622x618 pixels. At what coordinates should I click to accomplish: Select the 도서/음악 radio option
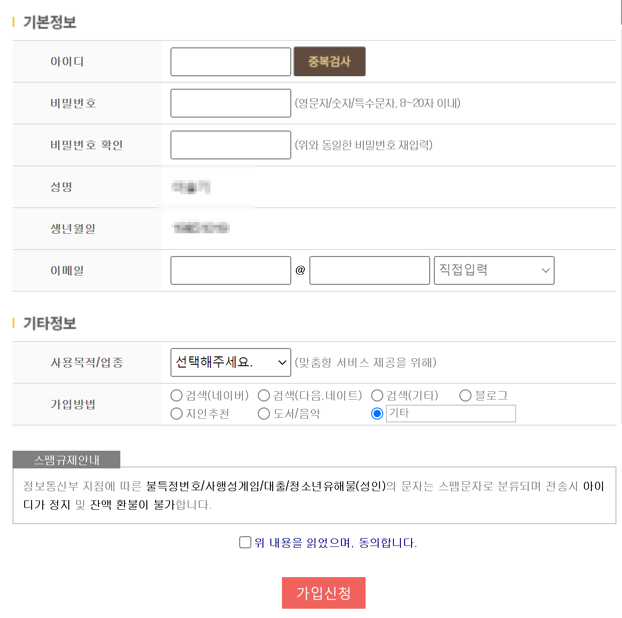click(x=264, y=414)
